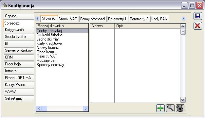Open the Serwer wydruków section
205x118 pixels.
[x=19, y=50]
